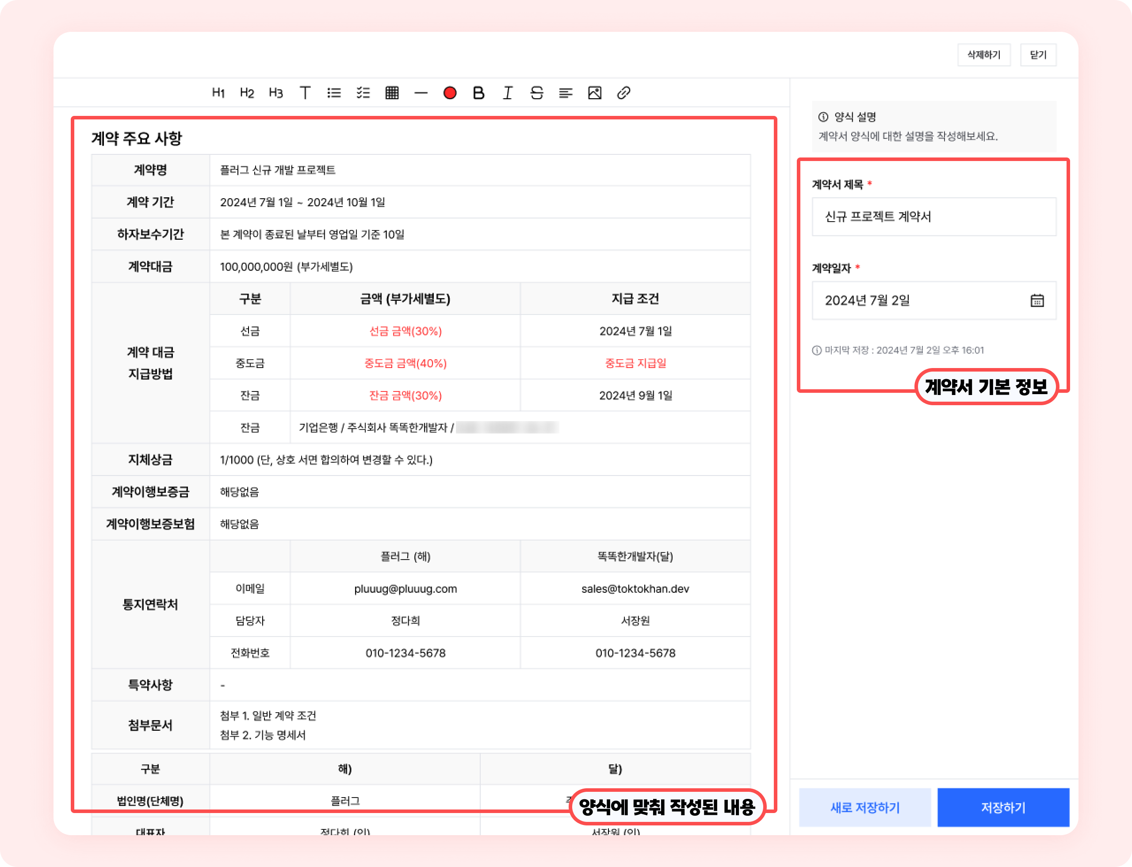Insert a hyperlink from toolbar
Viewport: 1132px width, 867px height.
pyautogui.click(x=624, y=93)
